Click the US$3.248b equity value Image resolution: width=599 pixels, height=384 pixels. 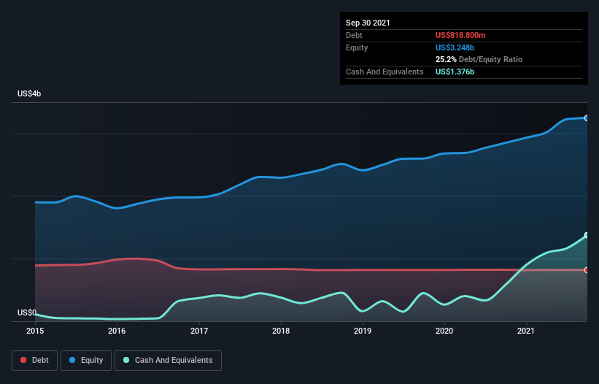[455, 47]
